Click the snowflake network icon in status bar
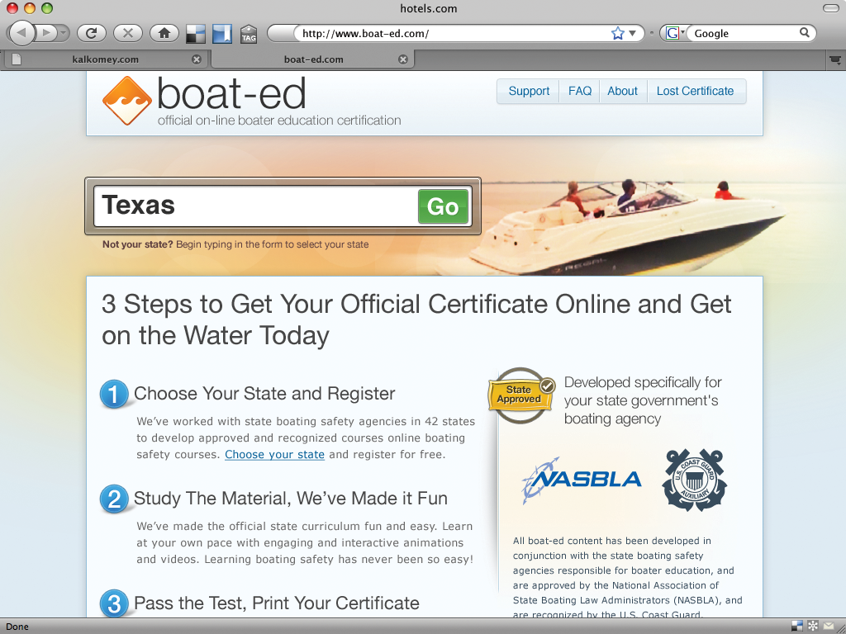The image size is (846, 634). point(813,626)
